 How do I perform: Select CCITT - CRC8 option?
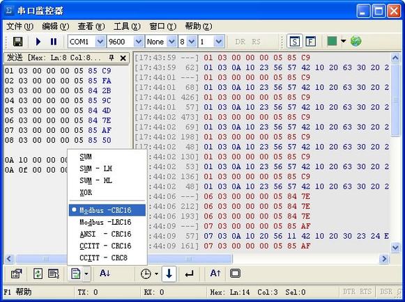click(x=107, y=257)
